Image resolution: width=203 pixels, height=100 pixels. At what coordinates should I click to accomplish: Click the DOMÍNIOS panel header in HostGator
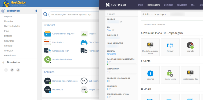[49, 72]
